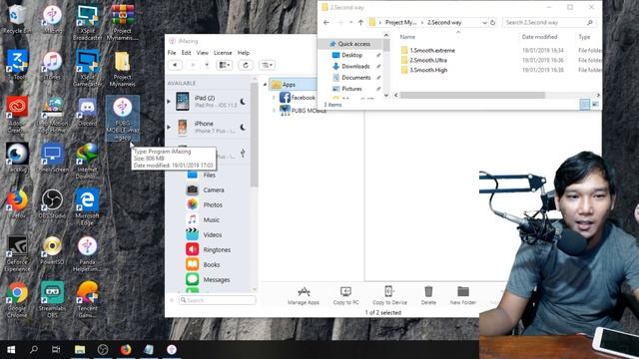639x359 pixels.
Task: Open Pictures in Explorer navigation pane
Action: coord(352,89)
